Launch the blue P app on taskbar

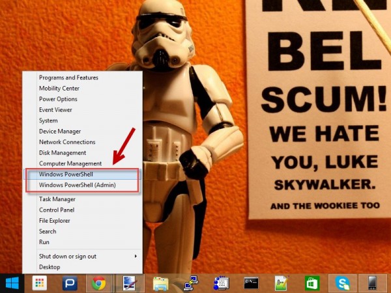pos(70,283)
